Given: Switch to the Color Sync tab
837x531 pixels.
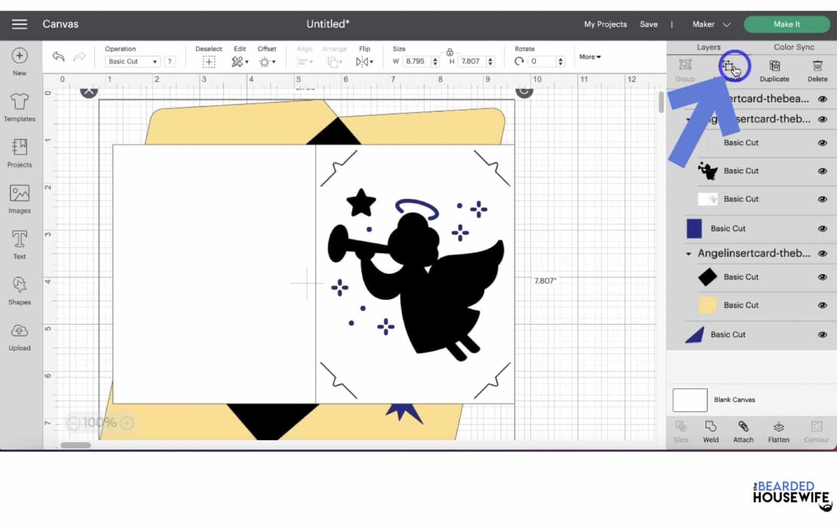Looking at the screenshot, I should pyautogui.click(x=793, y=47).
